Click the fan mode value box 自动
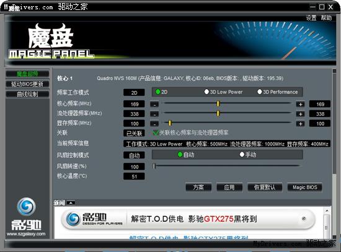 [x=134, y=155]
